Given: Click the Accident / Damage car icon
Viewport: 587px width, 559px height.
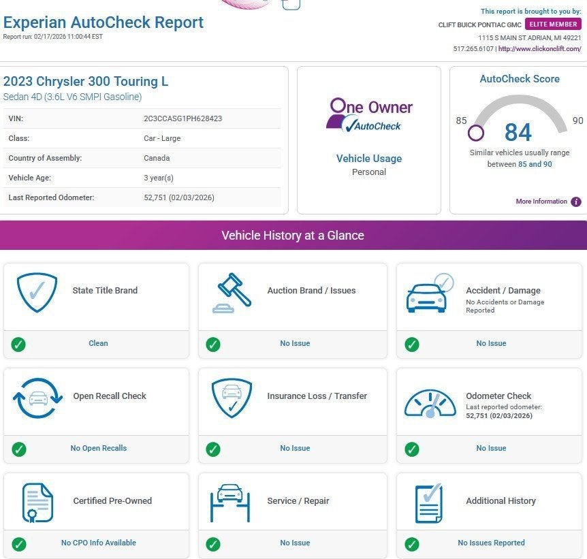Looking at the screenshot, I should [x=428, y=293].
